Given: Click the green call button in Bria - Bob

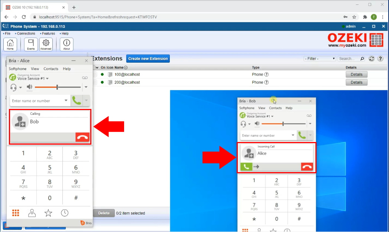Looking at the screenshot, I should pos(302,135).
